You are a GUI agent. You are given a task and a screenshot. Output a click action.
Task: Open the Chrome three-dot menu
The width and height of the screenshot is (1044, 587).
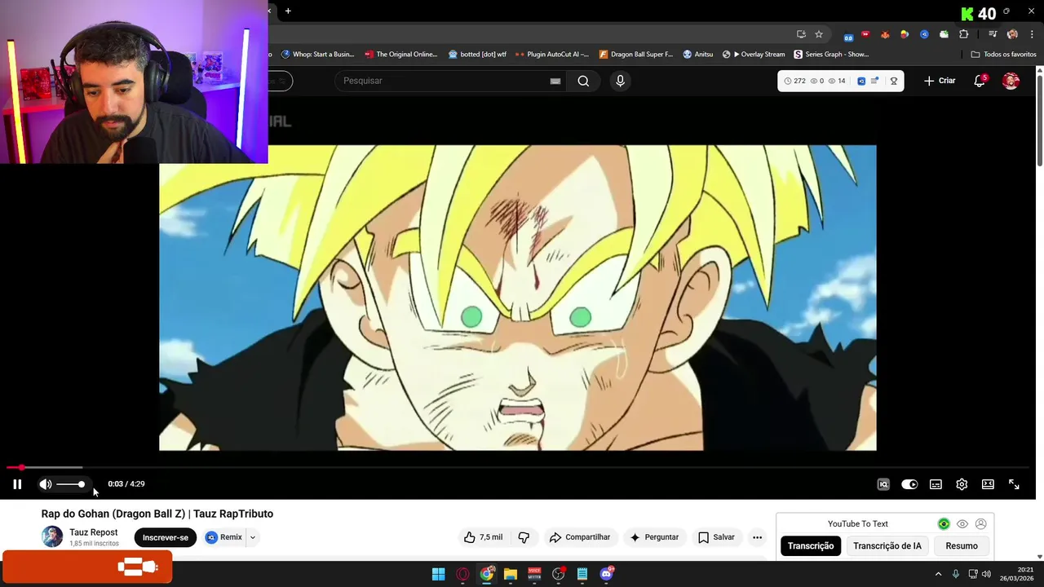[1033, 34]
